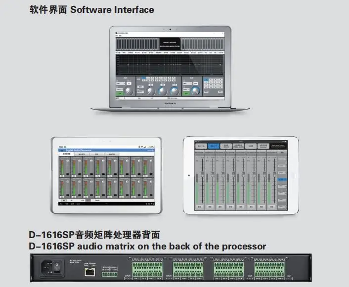Tap the Android recent apps icon
Viewport: 349px width, 287px height.
click(73, 204)
